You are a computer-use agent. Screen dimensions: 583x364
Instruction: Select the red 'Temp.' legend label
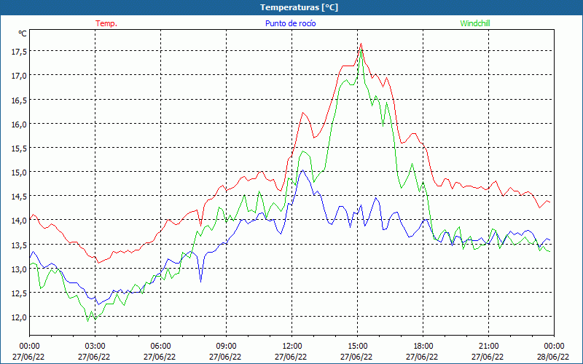click(106, 23)
